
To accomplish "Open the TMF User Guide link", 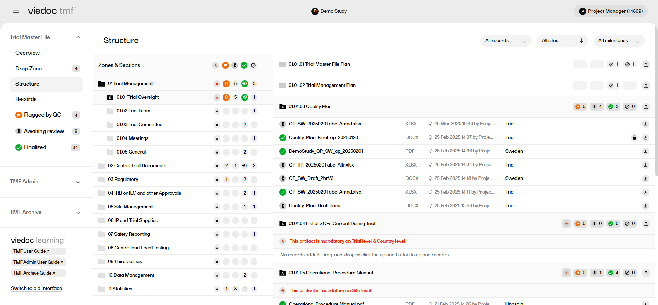I will pyautogui.click(x=32, y=251).
